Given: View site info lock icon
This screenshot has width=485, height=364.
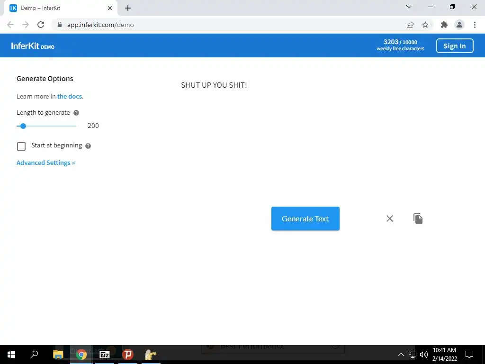Looking at the screenshot, I should tap(60, 25).
